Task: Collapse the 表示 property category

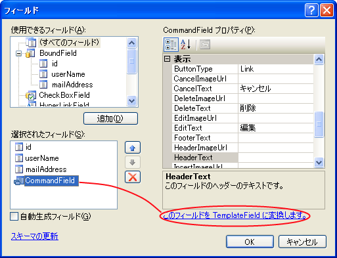Action: [x=168, y=59]
